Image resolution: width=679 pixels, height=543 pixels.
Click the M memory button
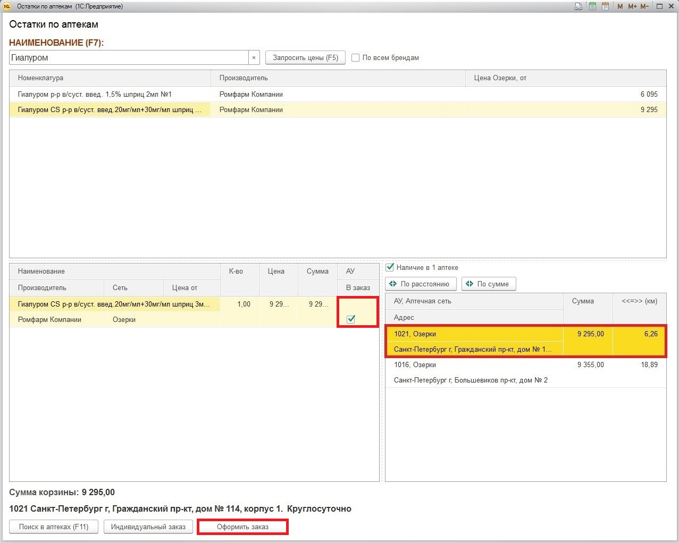pos(620,6)
